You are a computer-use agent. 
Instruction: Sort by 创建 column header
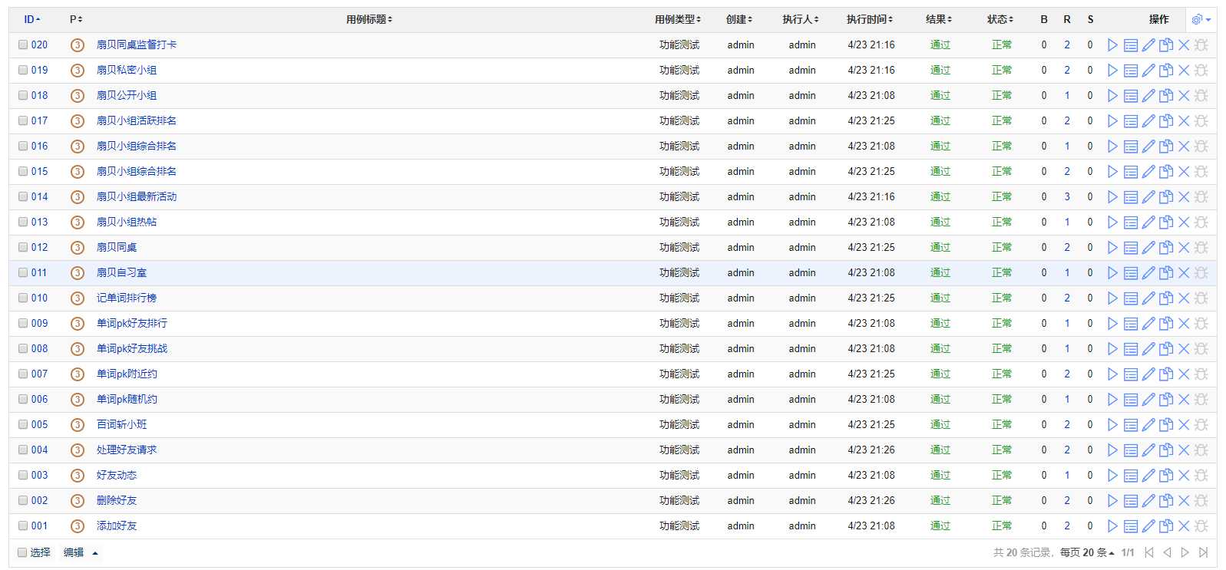coord(739,19)
